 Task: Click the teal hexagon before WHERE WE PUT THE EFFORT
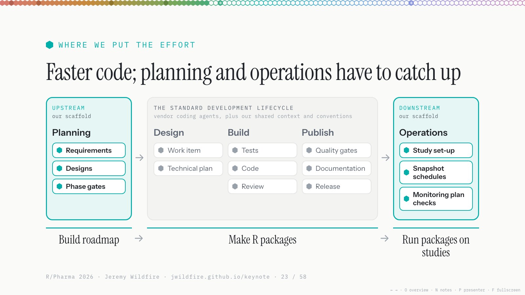(50, 45)
